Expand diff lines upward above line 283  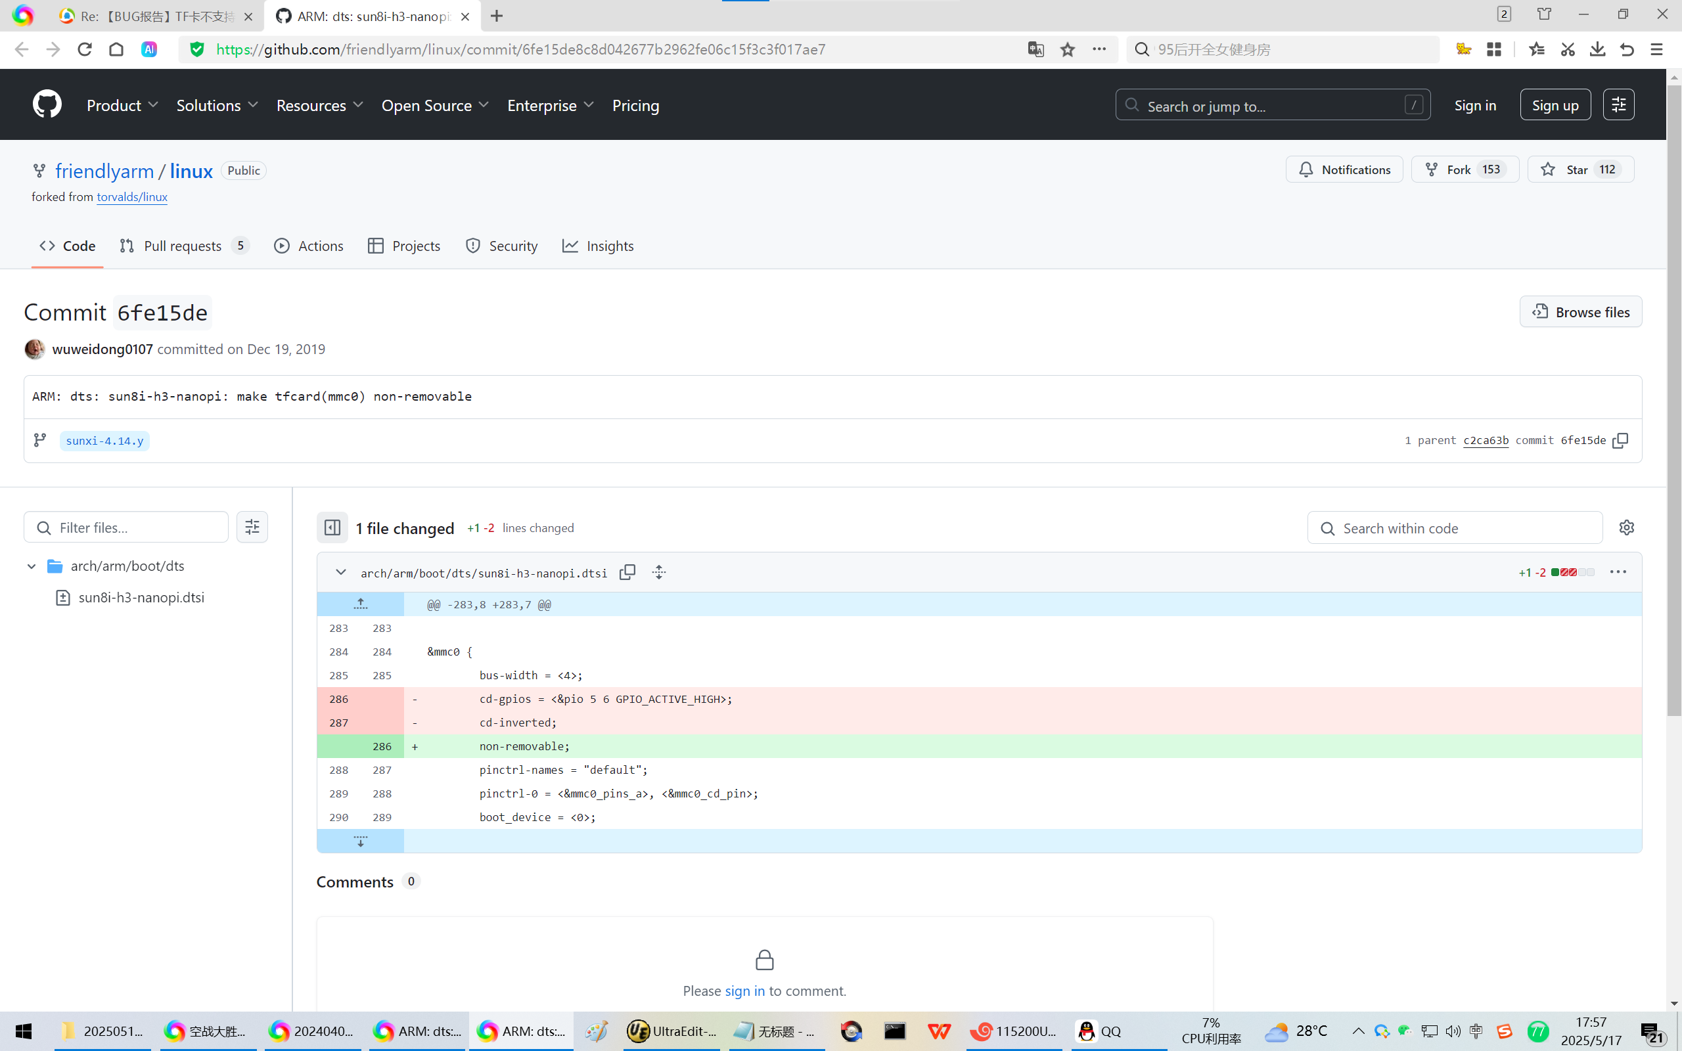coord(360,604)
